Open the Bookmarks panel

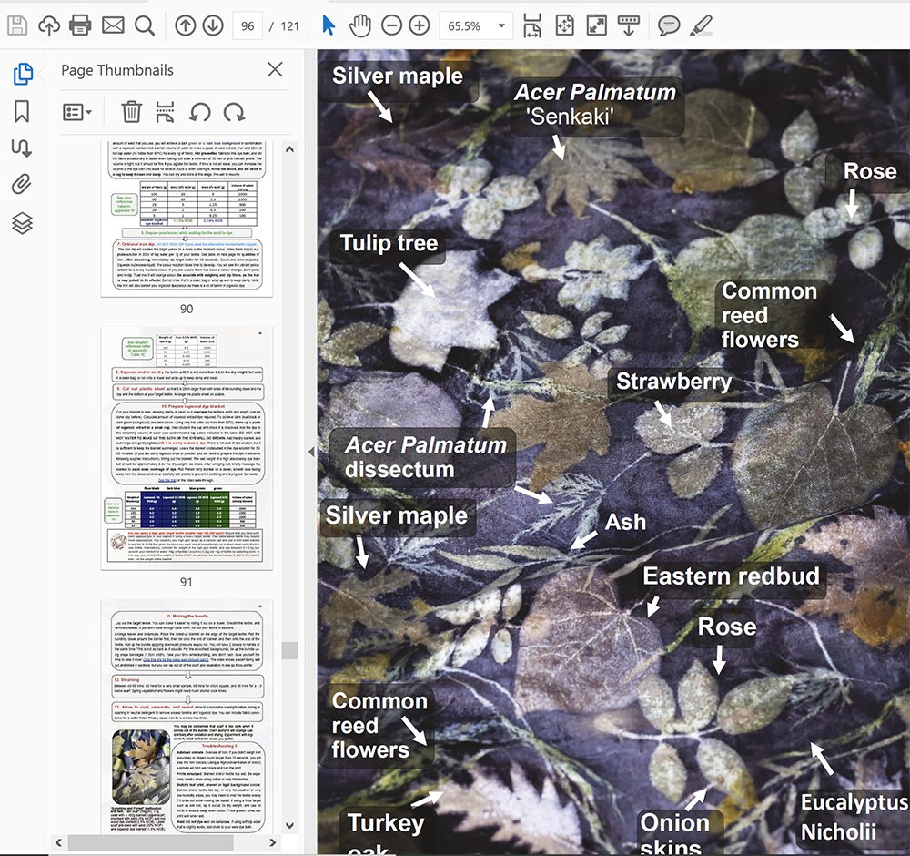[x=22, y=111]
